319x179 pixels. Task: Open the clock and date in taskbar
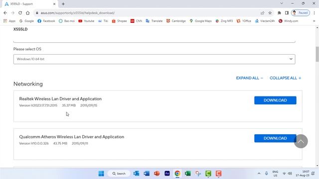pos(303,174)
